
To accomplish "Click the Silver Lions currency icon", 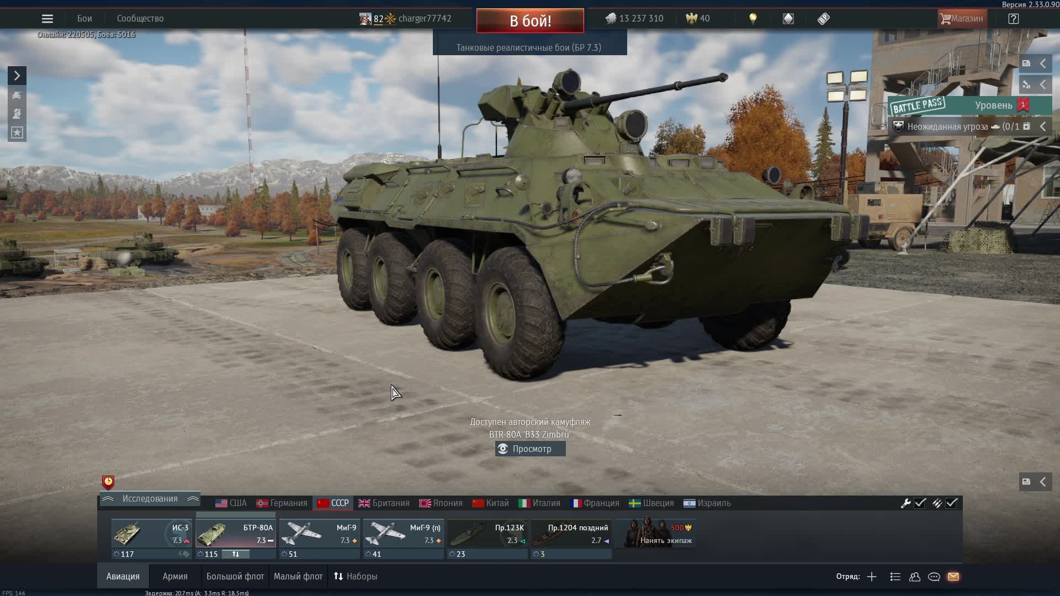I will click(x=612, y=18).
